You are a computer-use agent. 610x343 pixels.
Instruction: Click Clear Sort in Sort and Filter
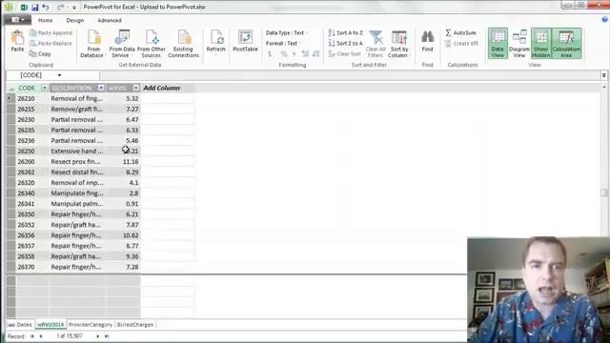[345, 54]
